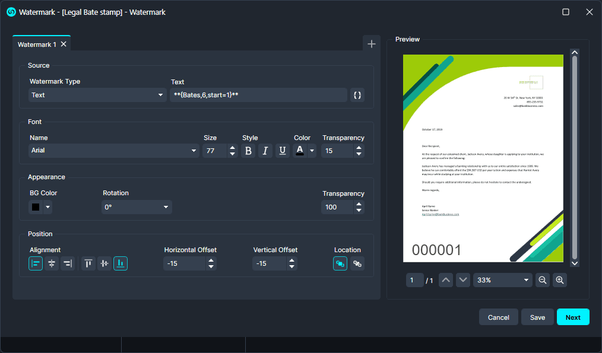Click the Next button
The width and height of the screenshot is (602, 353).
tap(572, 317)
